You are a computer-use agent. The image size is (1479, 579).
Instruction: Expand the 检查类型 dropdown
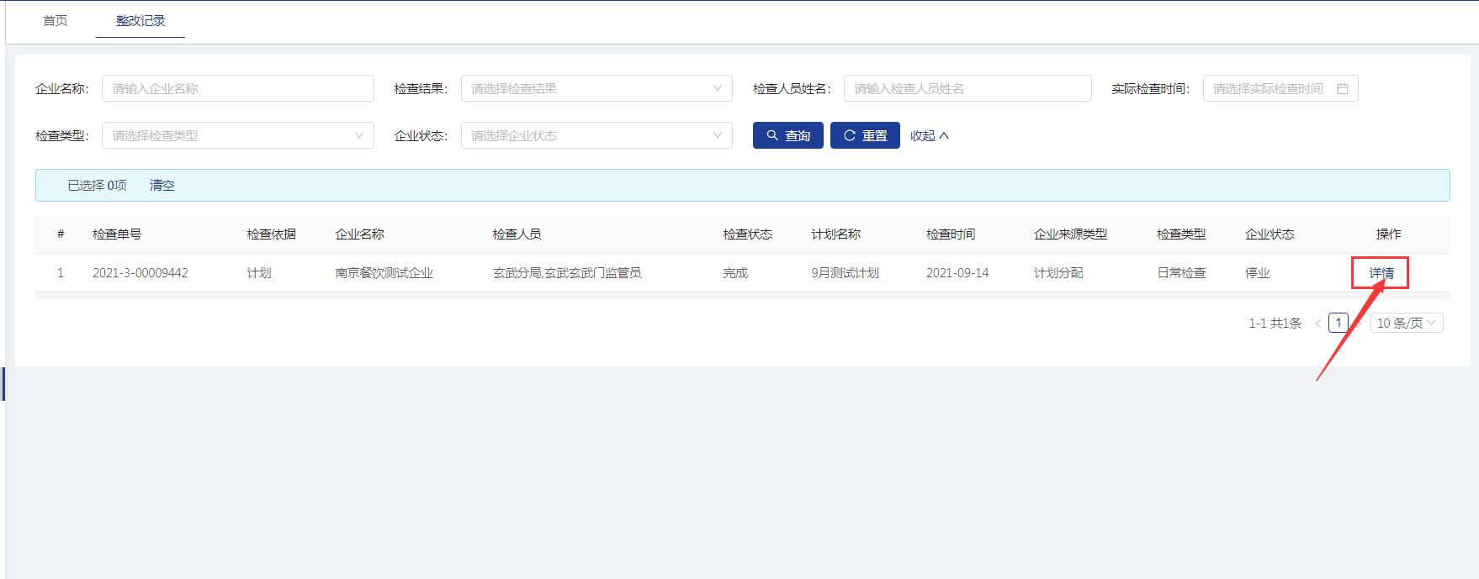(x=237, y=135)
